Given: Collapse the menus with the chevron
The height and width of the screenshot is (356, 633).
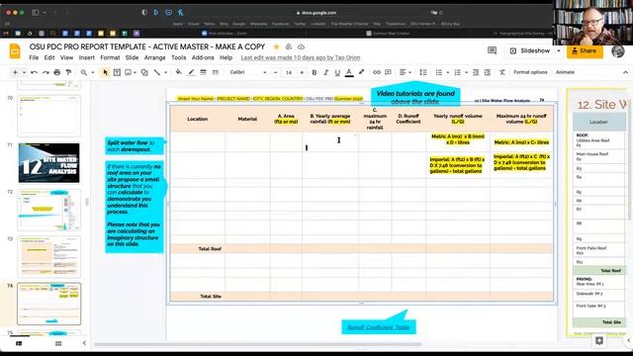Looking at the screenshot, I should point(625,72).
